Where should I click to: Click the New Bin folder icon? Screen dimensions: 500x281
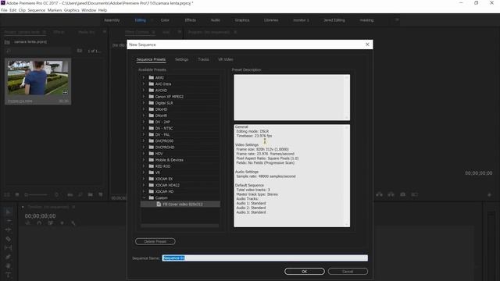tap(91, 194)
